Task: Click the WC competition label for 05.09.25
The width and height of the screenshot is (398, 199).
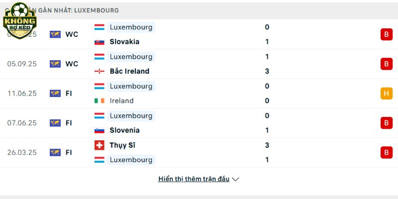Action: coord(72,64)
